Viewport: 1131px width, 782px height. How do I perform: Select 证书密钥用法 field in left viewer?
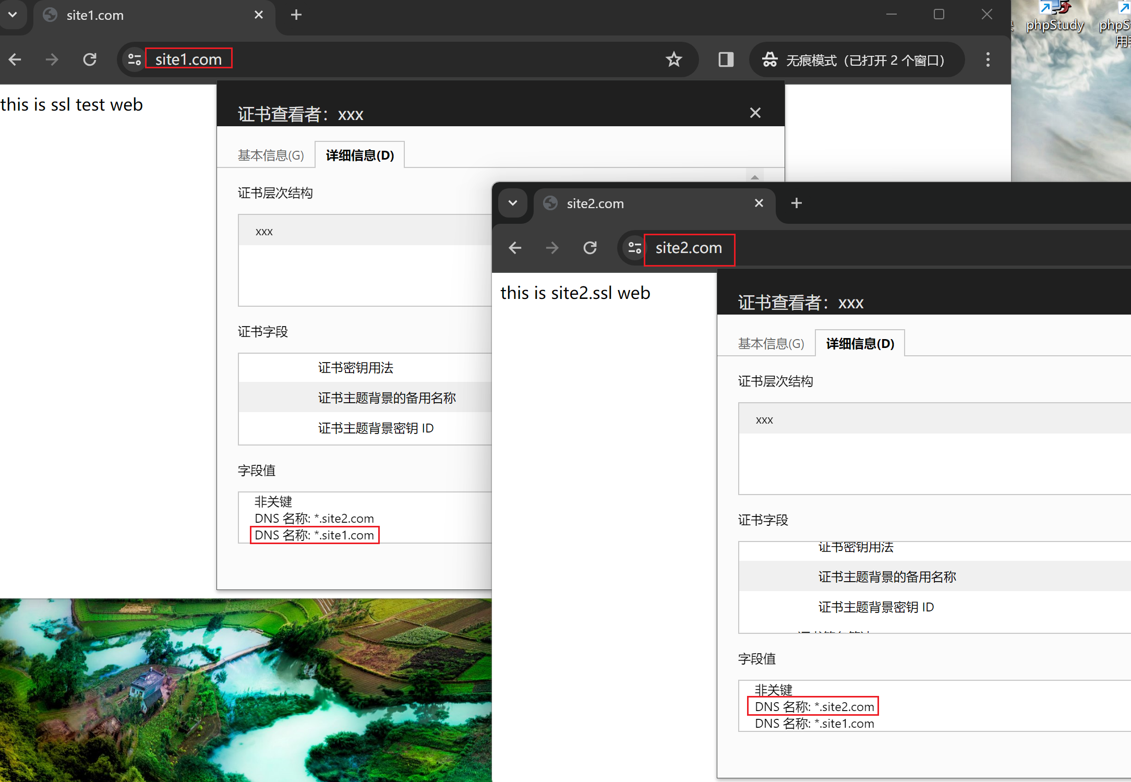coord(356,368)
